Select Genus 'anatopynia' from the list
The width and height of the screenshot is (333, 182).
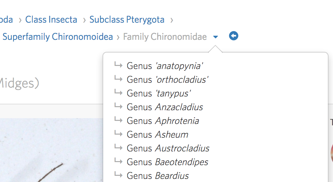pos(164,66)
